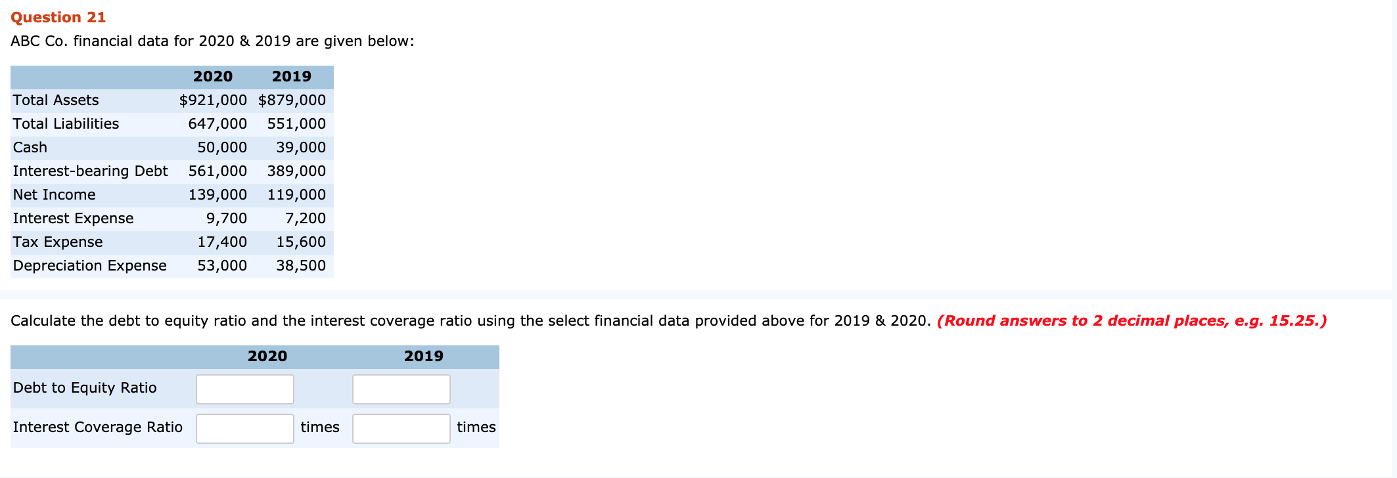Click the 2019 column header in data table
The width and height of the screenshot is (1397, 478).
click(x=292, y=76)
